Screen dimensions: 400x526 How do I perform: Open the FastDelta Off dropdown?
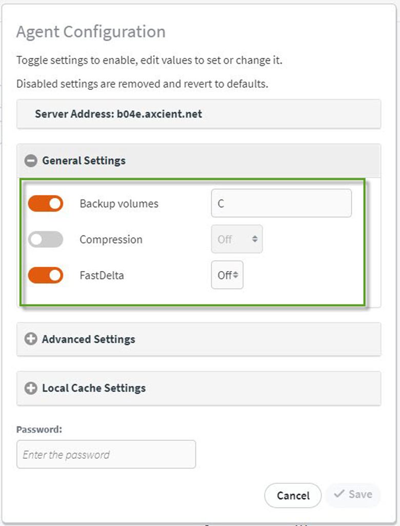click(226, 275)
